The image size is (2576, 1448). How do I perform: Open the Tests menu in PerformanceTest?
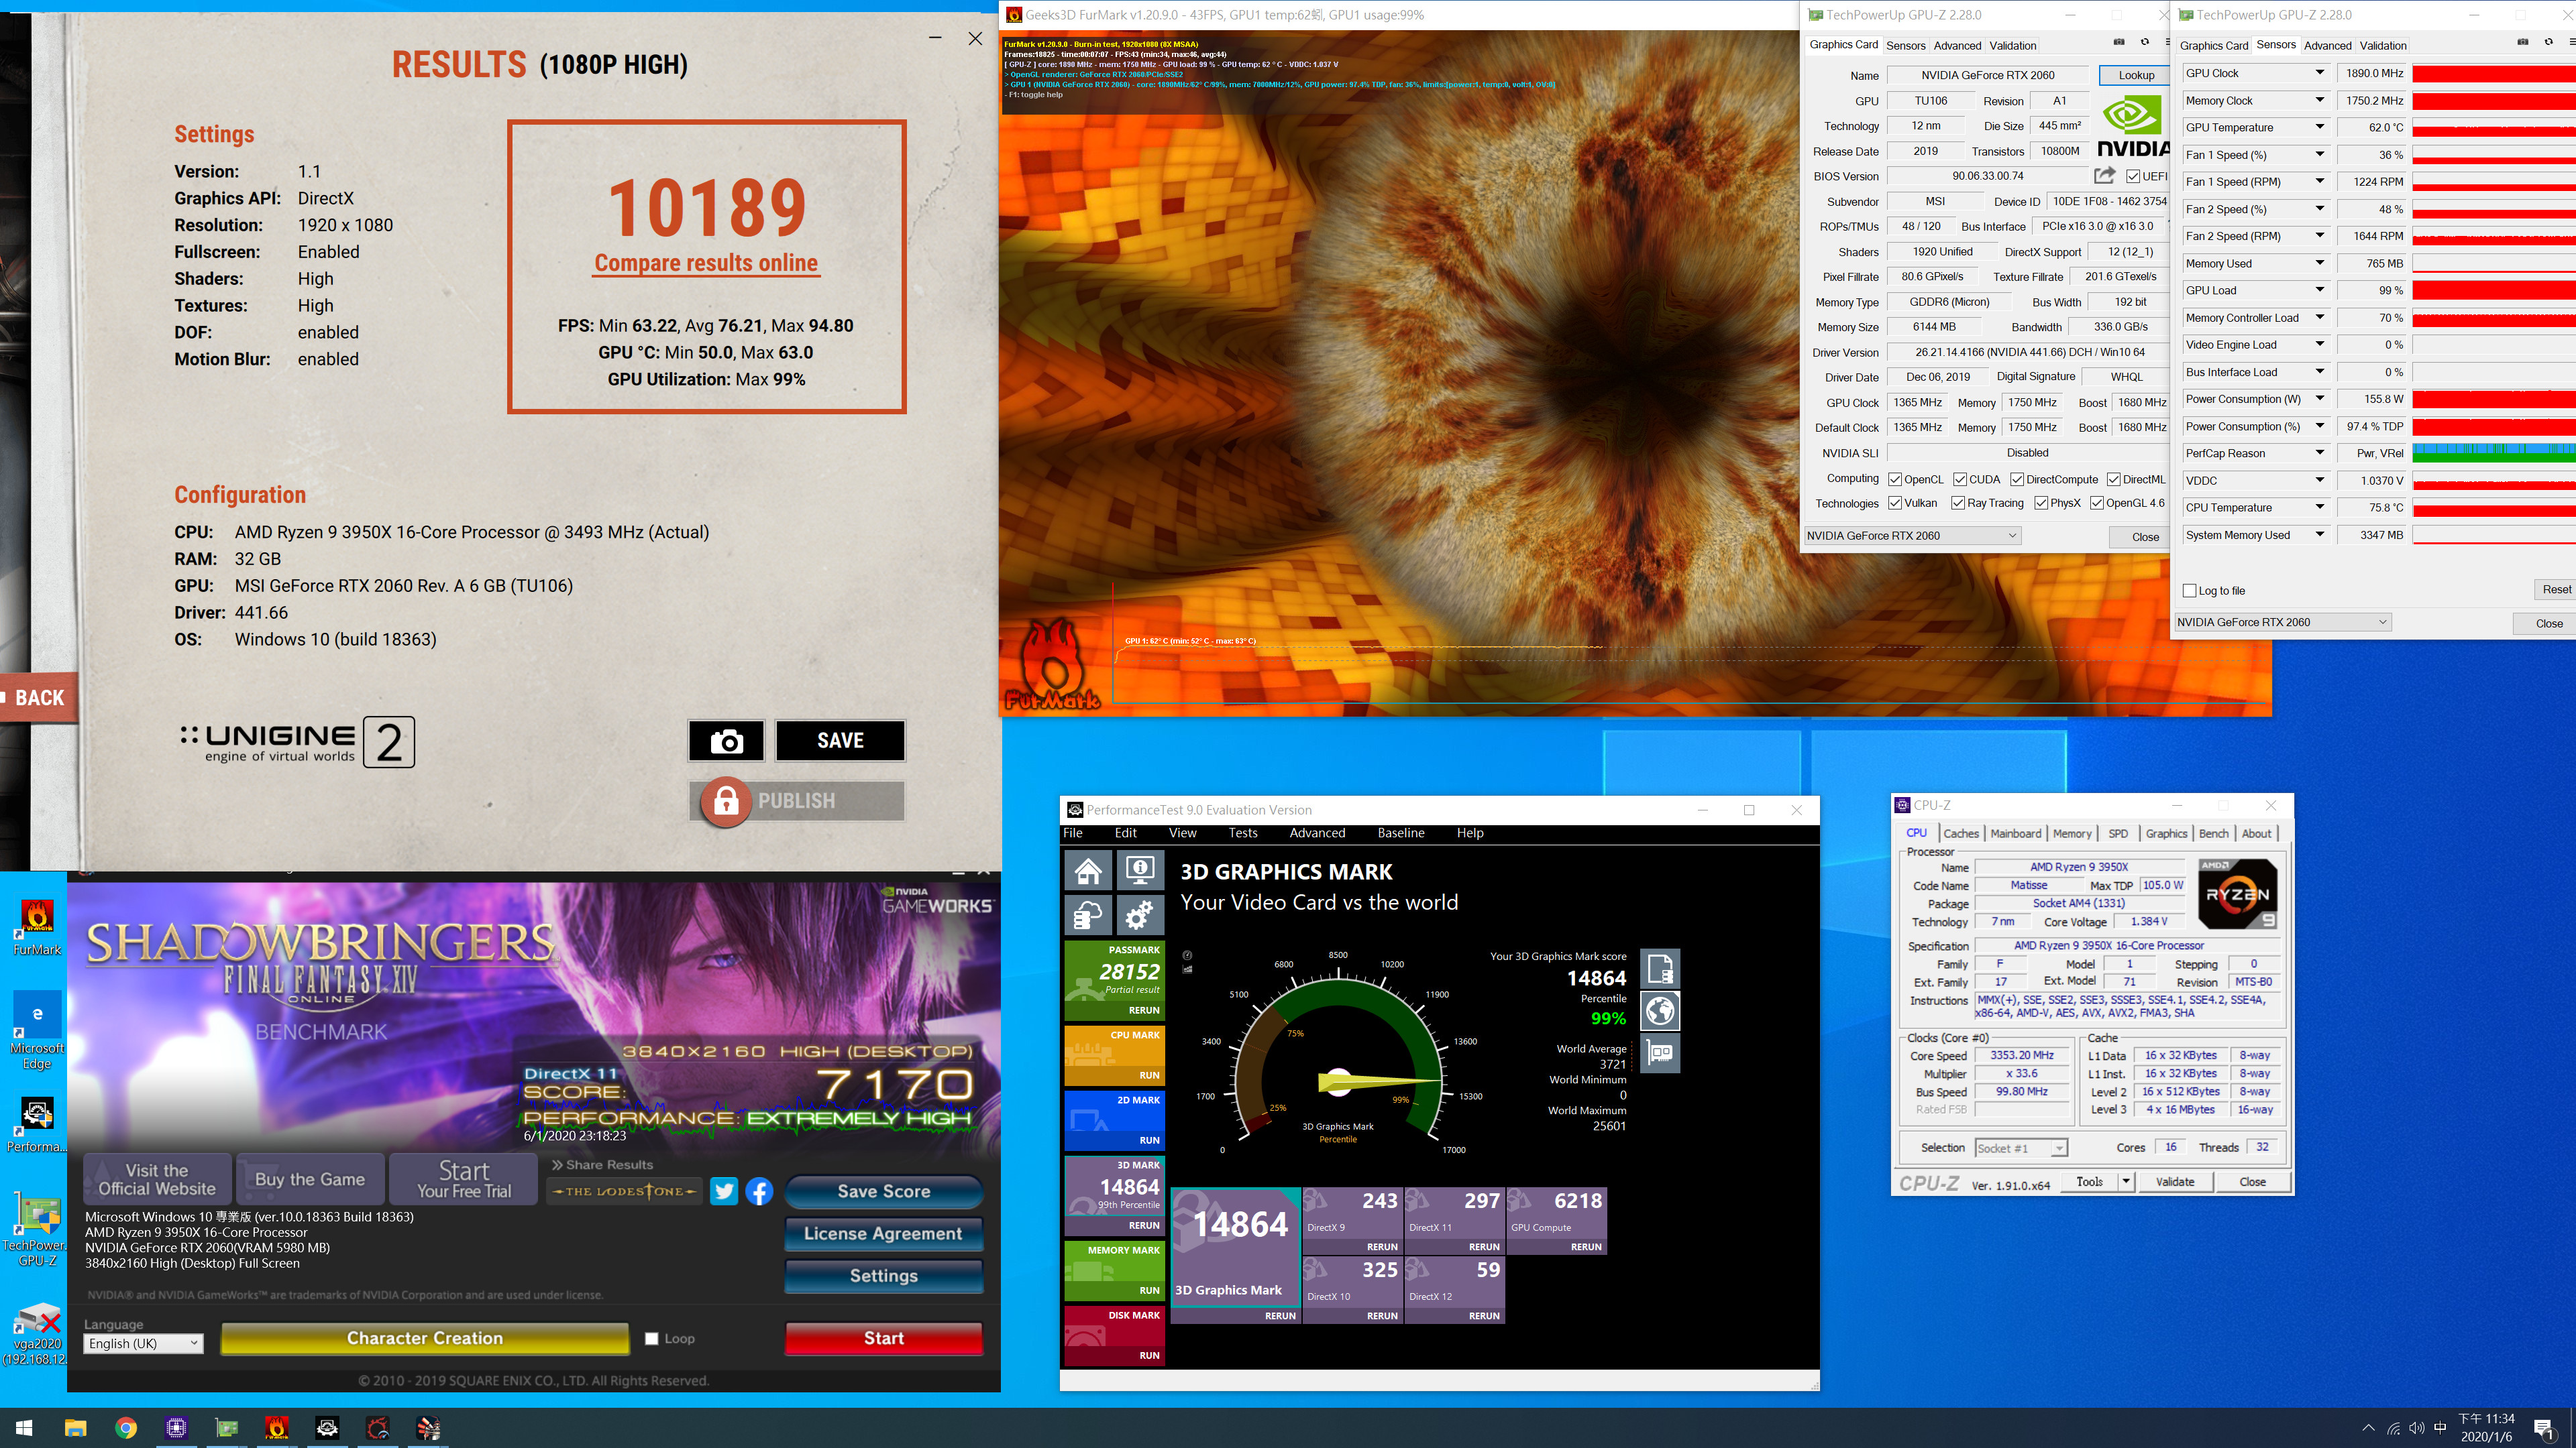pos(1243,833)
